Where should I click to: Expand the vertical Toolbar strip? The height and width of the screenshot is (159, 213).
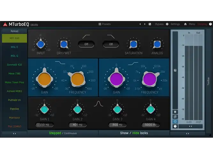[208, 81]
